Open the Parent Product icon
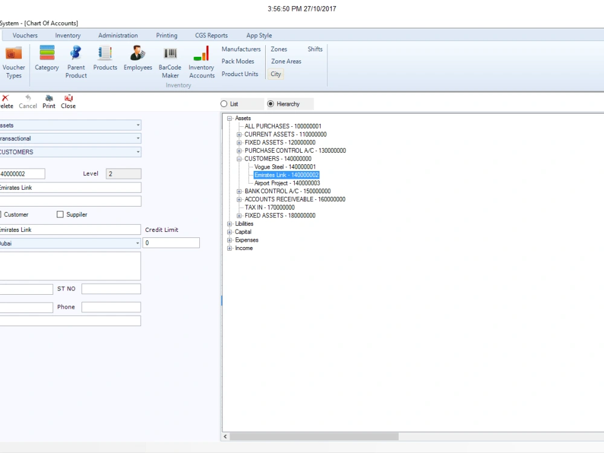604x453 pixels. 76,62
